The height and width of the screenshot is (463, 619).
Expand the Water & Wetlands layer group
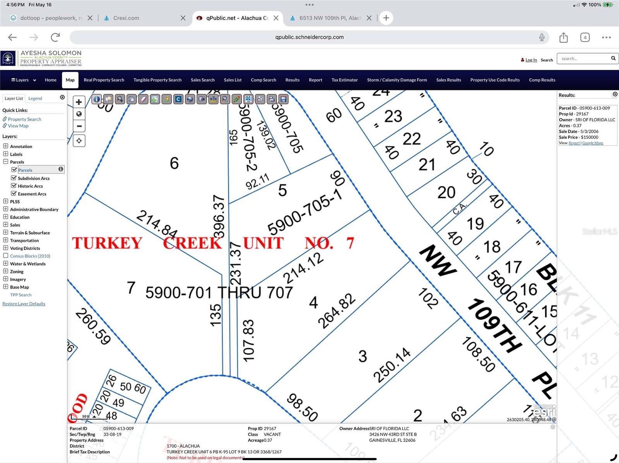(6, 263)
